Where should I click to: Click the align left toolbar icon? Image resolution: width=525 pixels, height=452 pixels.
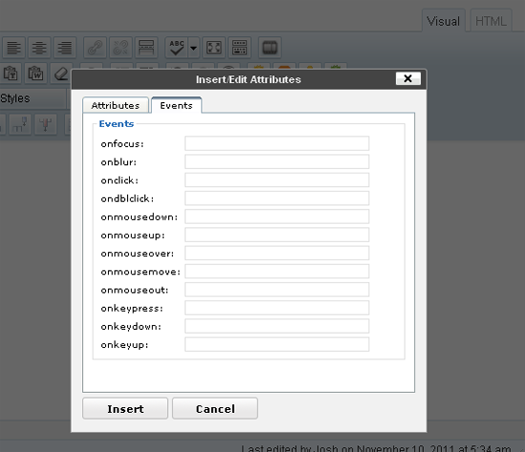(13, 47)
